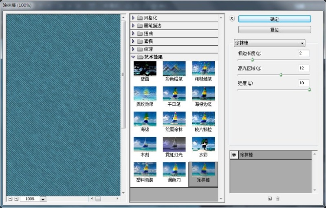The width and height of the screenshot is (326, 208).
Task: Collapse the filter gallery panel with double-arrow
Action: 232,18
